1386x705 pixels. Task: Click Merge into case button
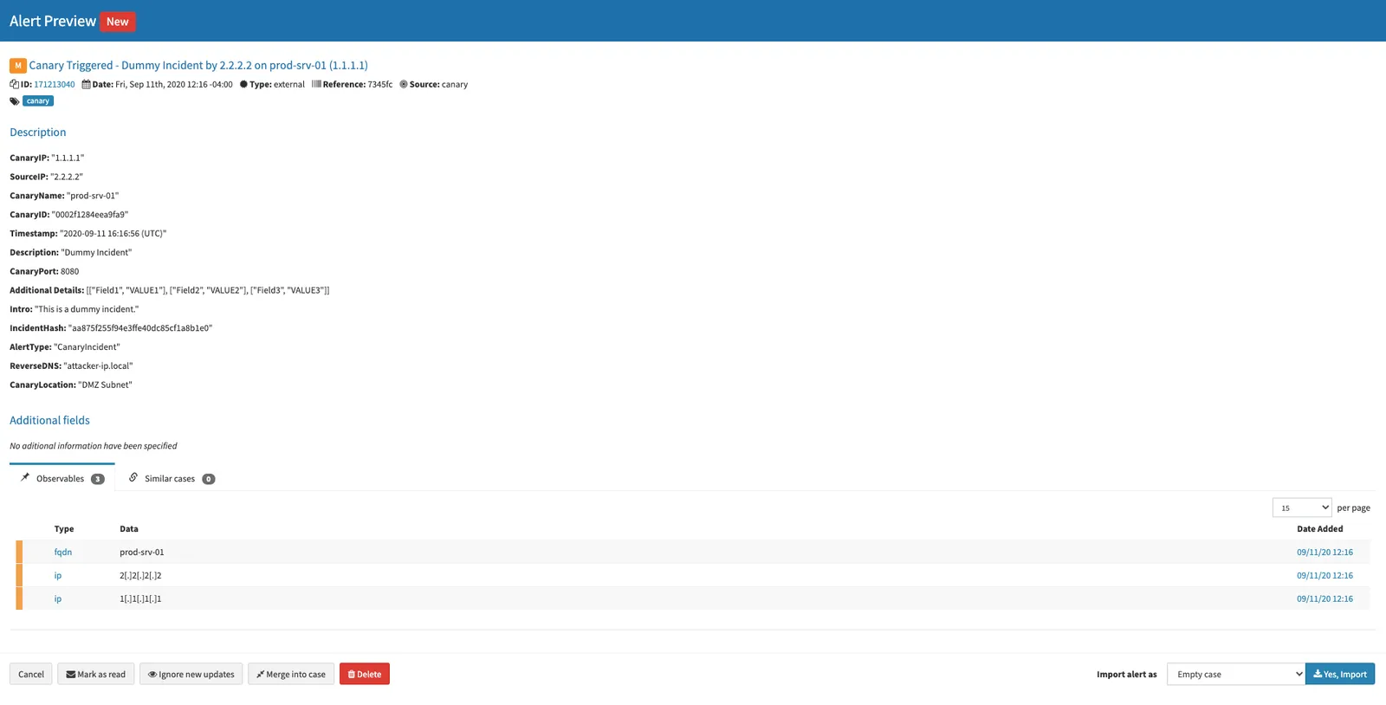(291, 674)
